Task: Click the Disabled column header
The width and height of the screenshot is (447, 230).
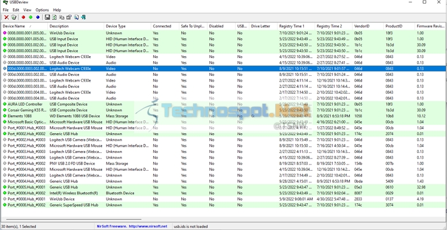Action: coord(222,26)
